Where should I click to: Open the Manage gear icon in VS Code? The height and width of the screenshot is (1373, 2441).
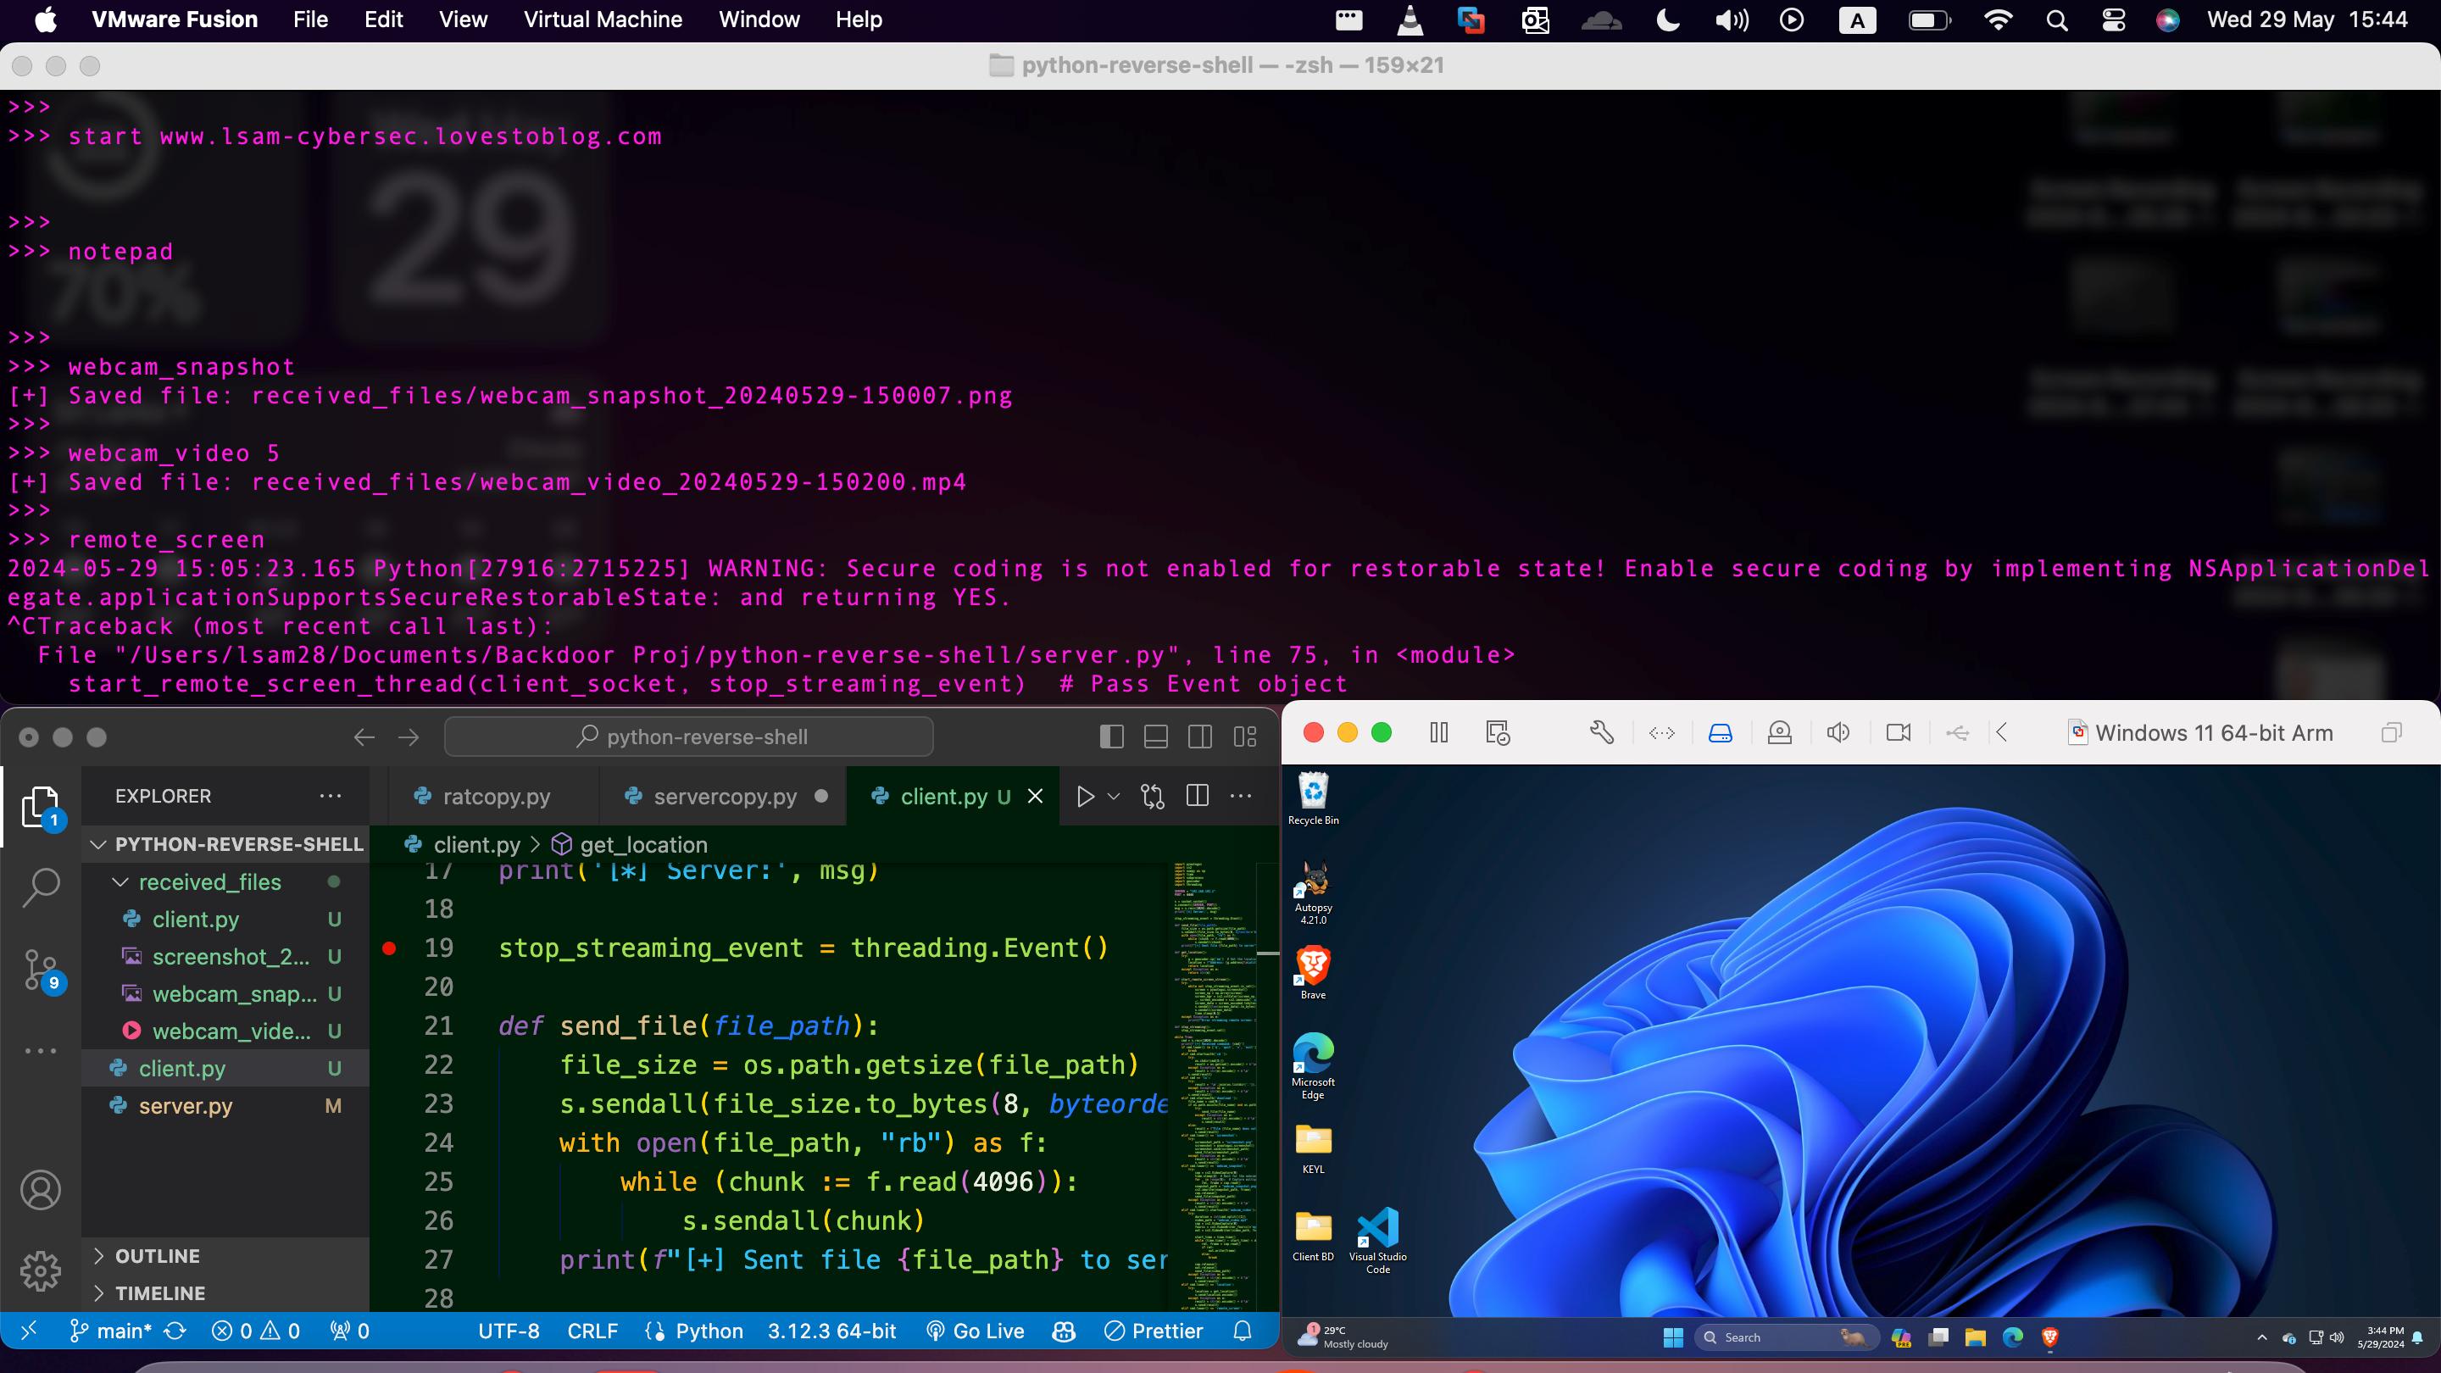(x=41, y=1270)
